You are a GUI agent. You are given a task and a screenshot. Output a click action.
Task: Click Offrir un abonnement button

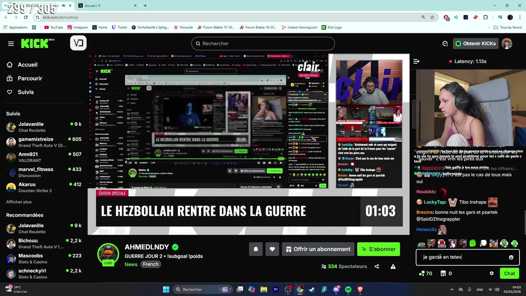pyautogui.click(x=318, y=249)
